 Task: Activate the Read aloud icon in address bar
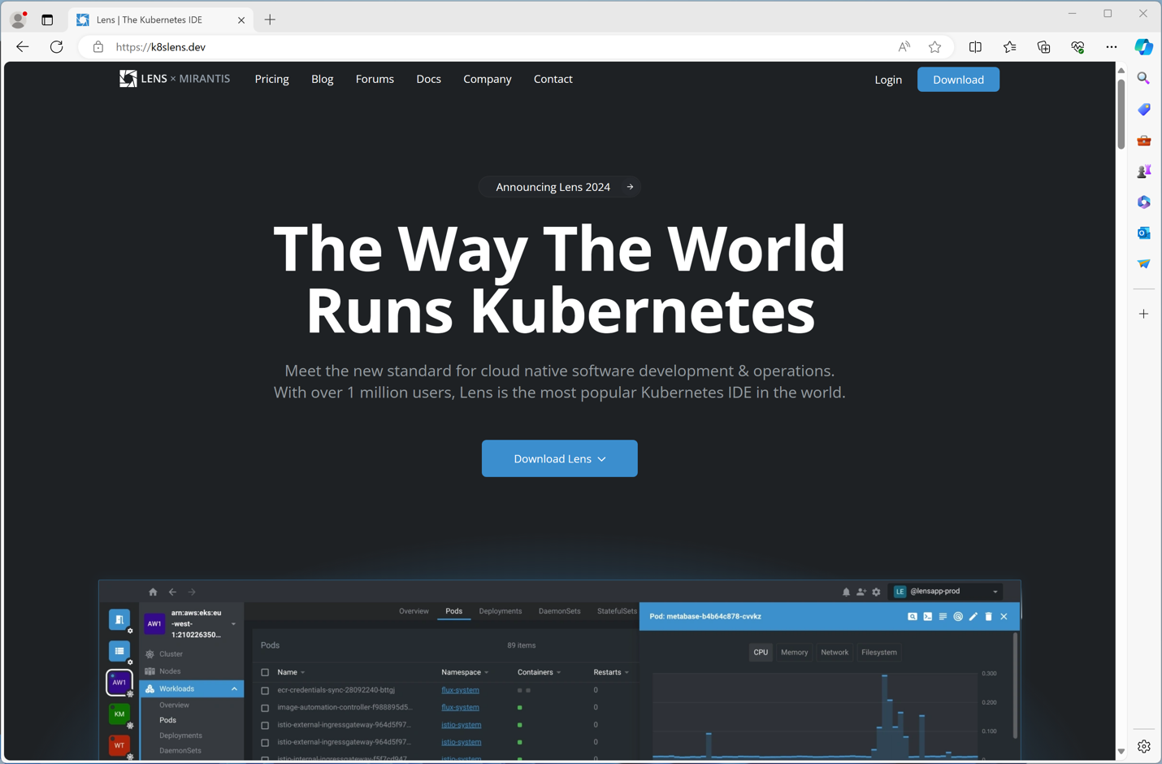pos(904,47)
